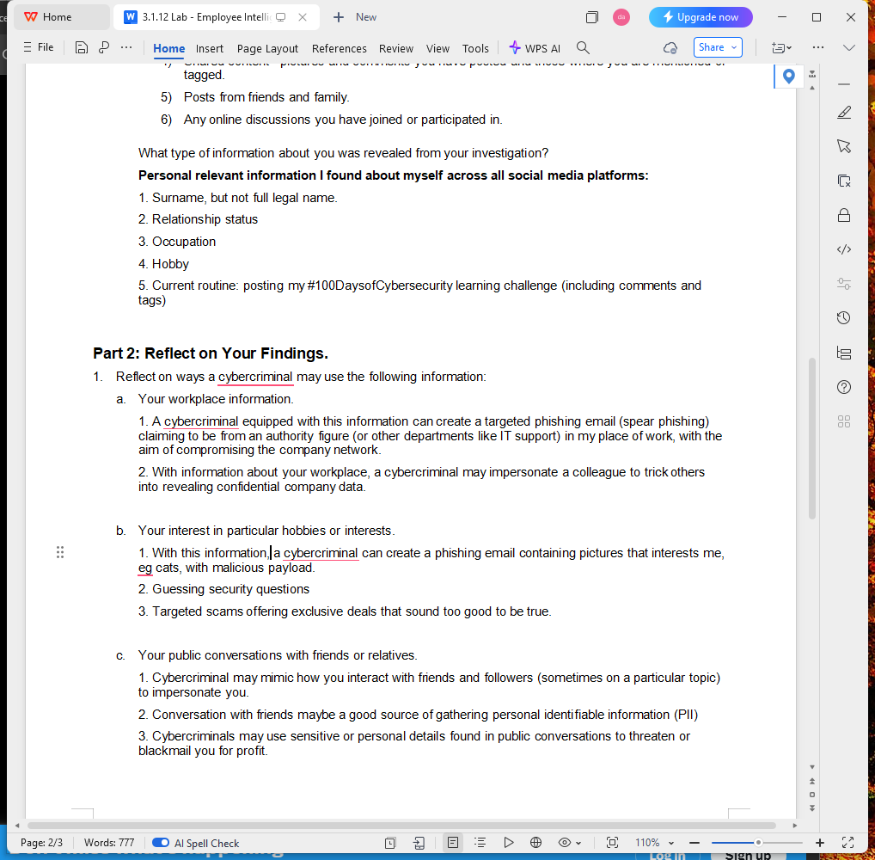Click the 'Part 2: Reflect on Your Findings.' heading
The height and width of the screenshot is (860, 875).
[211, 353]
